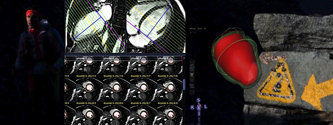The image size is (333, 125).
Task: Select the phase 6 column header
Action: 109,59
